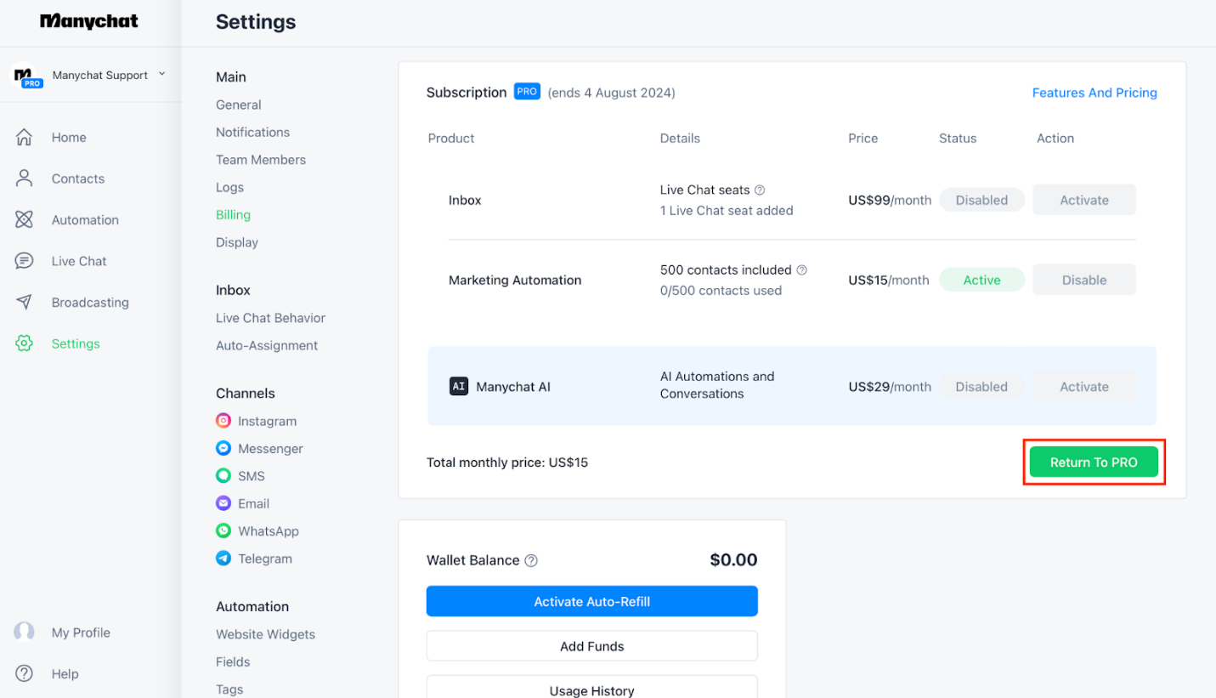Disable the Marketing Automation product
The image size is (1216, 698).
tap(1083, 280)
